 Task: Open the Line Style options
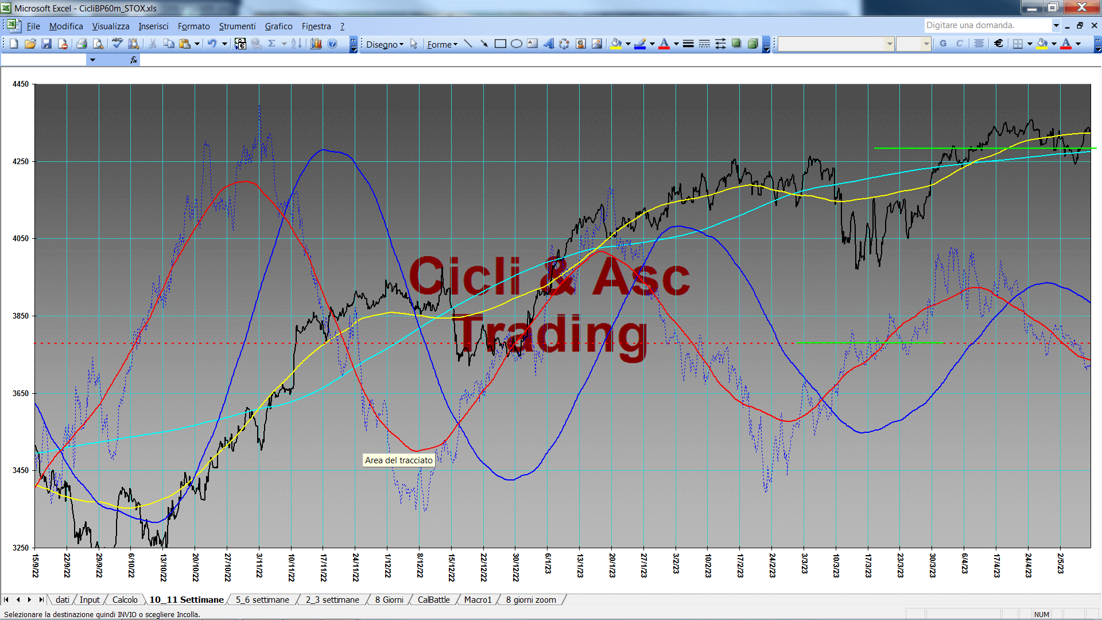(688, 44)
